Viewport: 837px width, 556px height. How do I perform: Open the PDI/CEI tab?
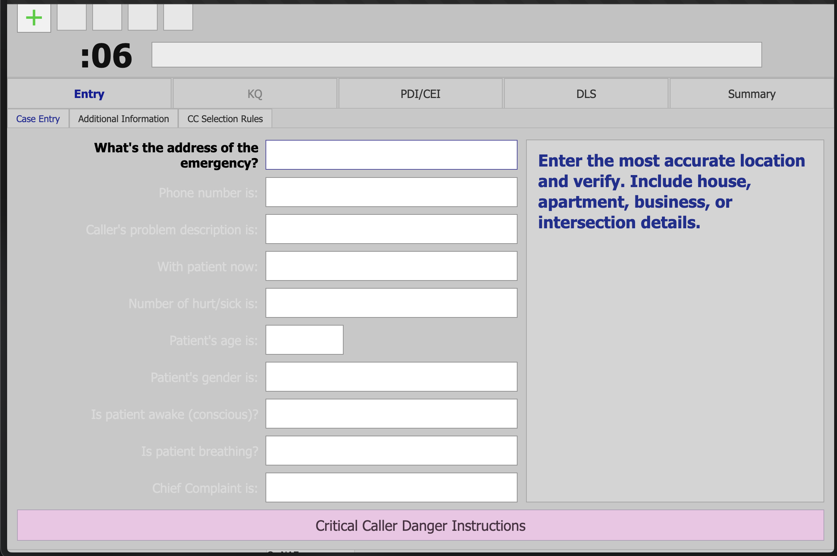(420, 94)
